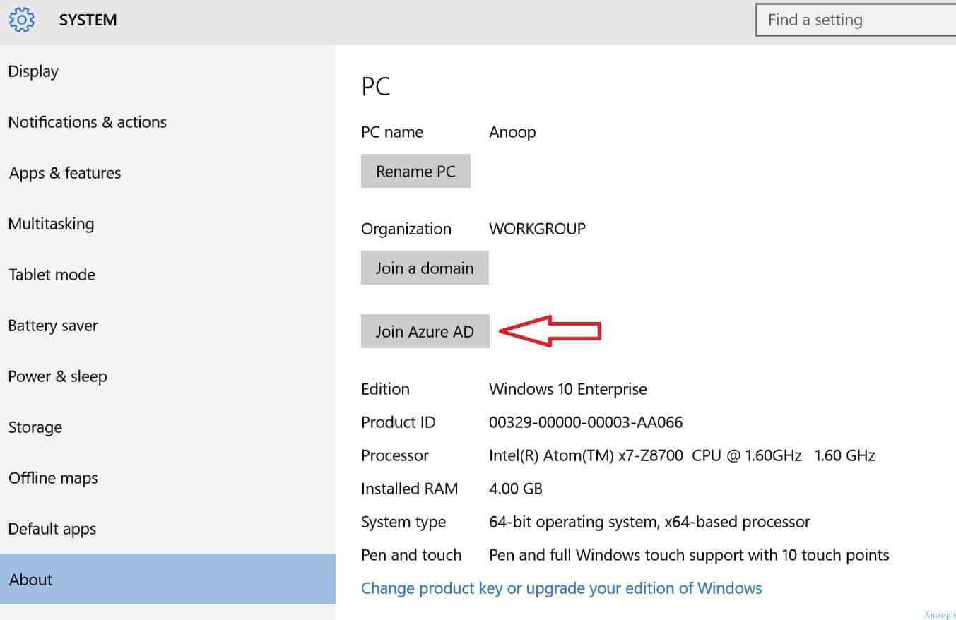Click the Edition label

[385, 389]
